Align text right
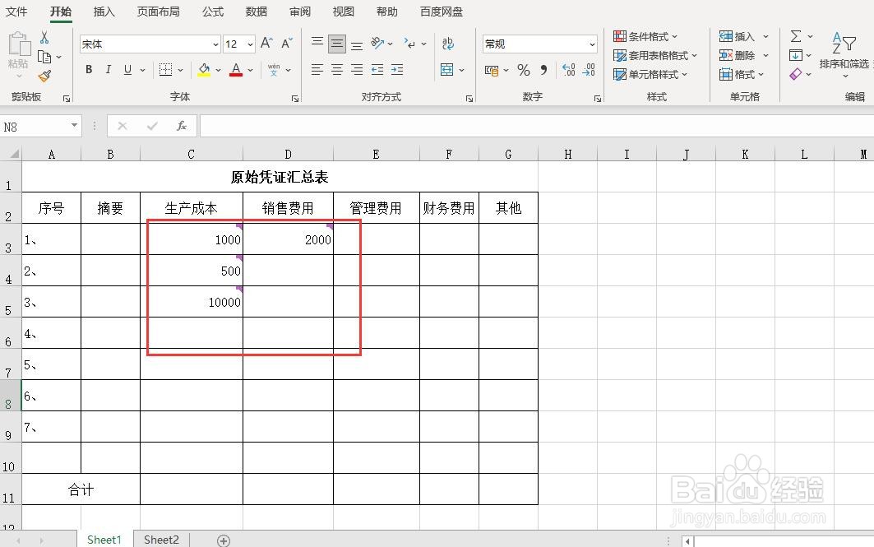 click(x=357, y=69)
